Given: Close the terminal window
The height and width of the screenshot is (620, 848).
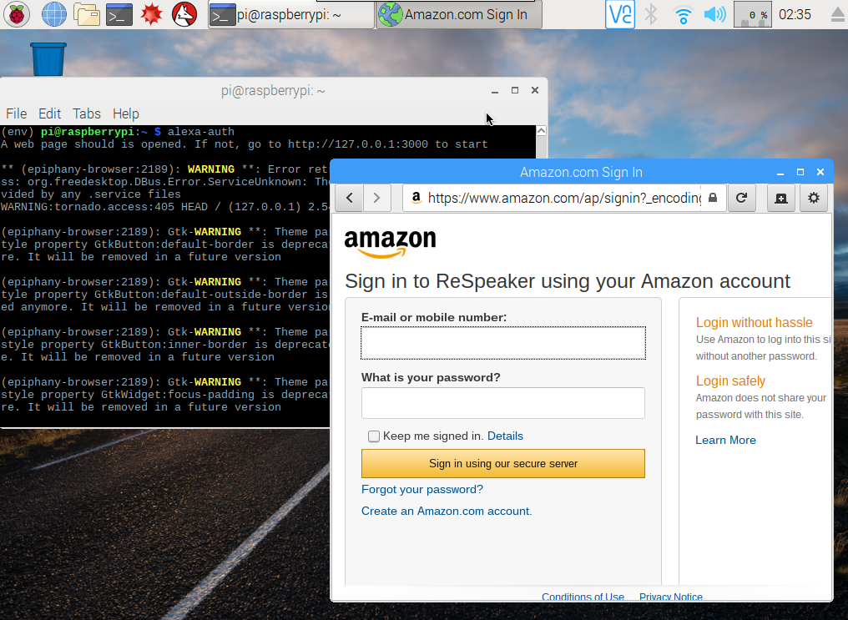Looking at the screenshot, I should [535, 90].
